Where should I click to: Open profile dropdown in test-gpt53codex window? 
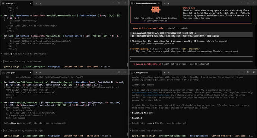(x=169, y=72)
